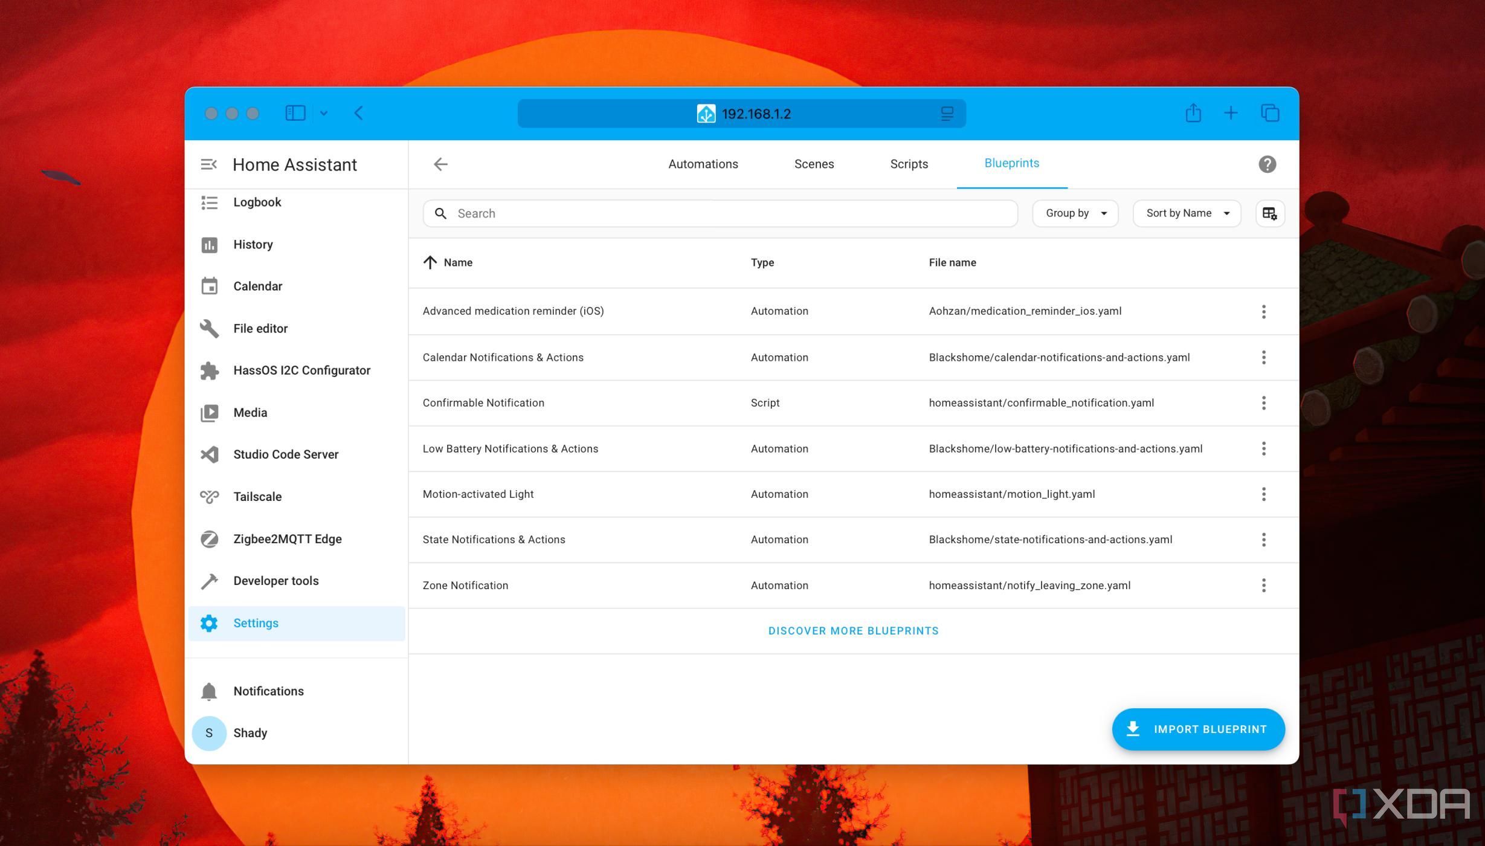
Task: Click file name homeassistant/motion_light.yaml
Action: (x=1011, y=494)
